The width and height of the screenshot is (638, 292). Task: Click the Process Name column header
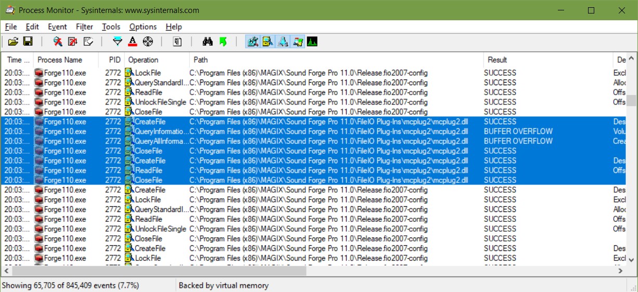65,60
